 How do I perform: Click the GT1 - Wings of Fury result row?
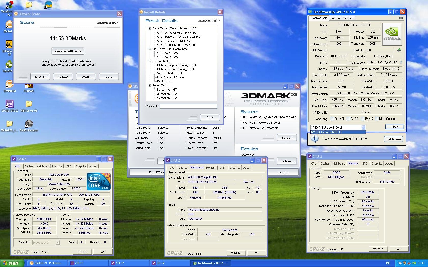click(x=177, y=33)
